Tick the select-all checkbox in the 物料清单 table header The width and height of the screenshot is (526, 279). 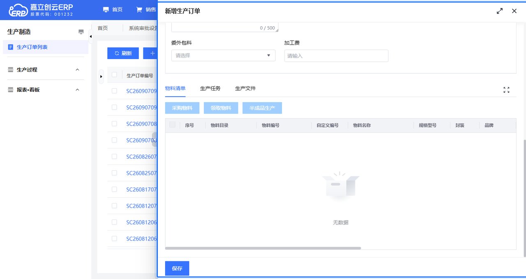pos(172,124)
